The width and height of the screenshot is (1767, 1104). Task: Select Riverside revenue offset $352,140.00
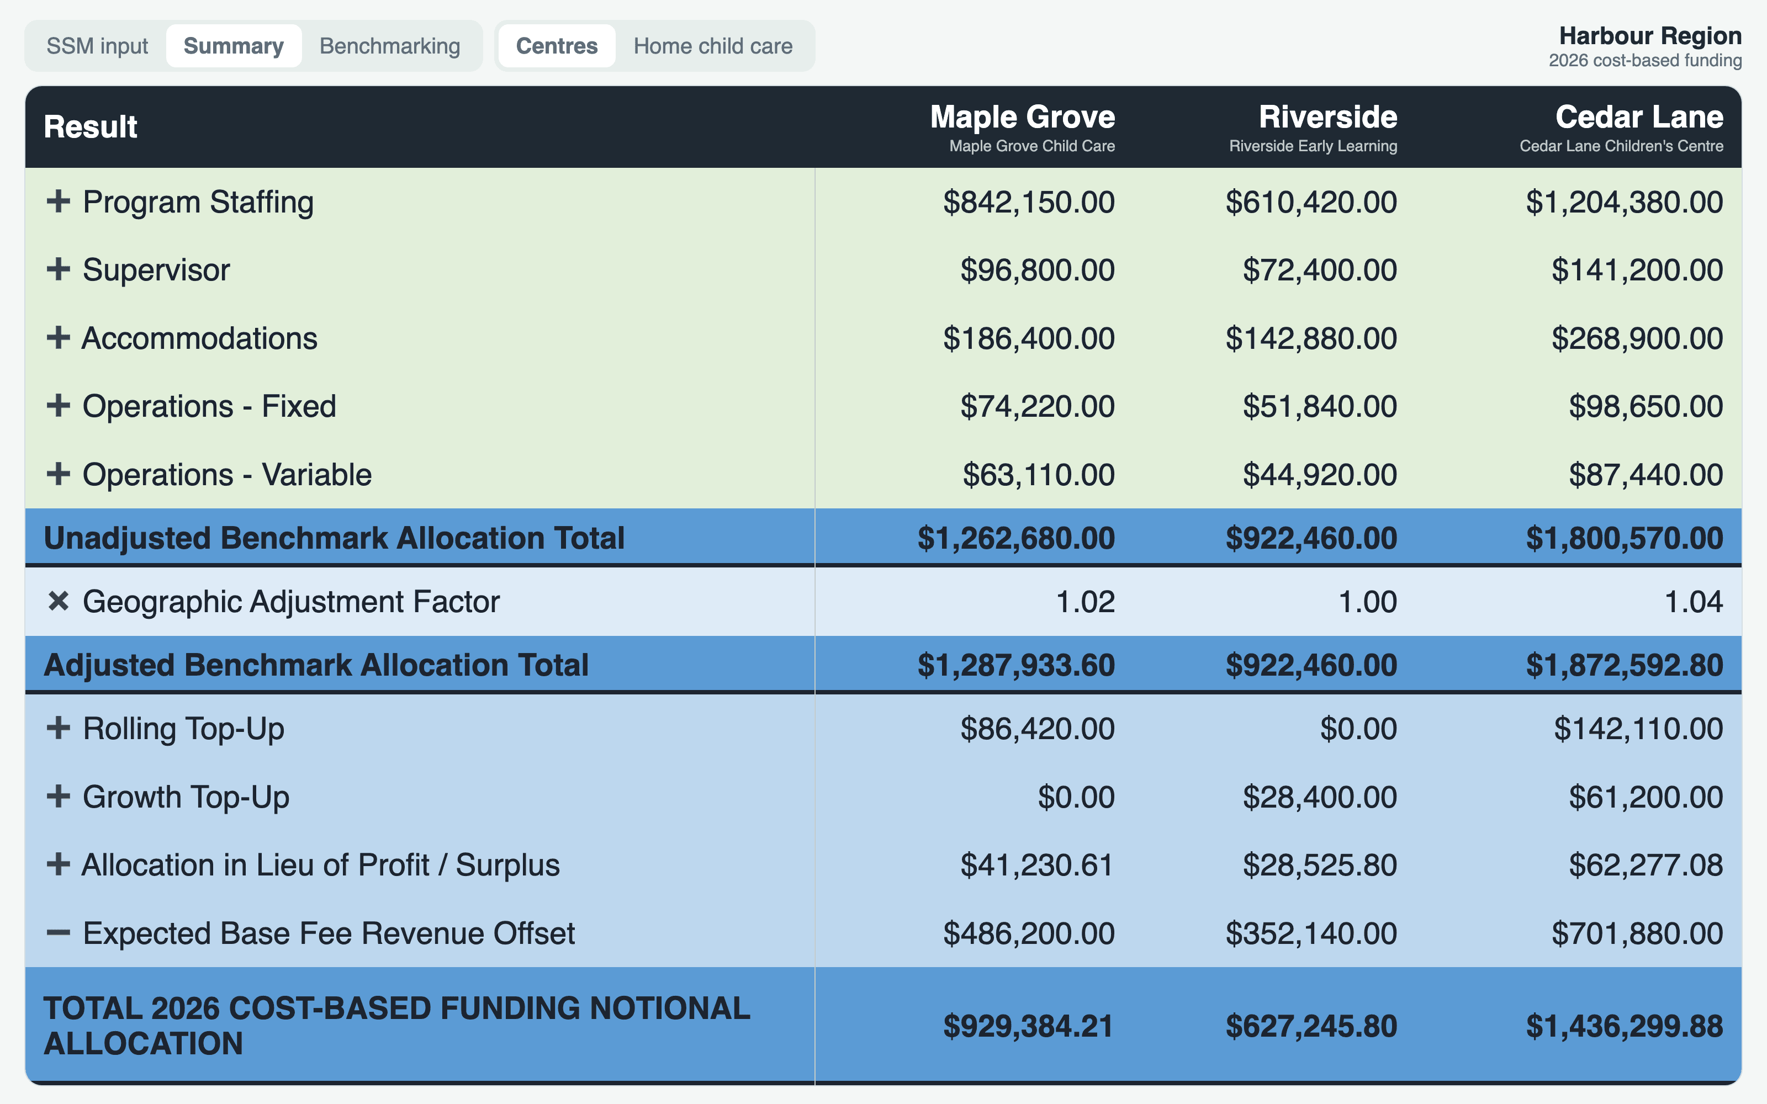pyautogui.click(x=1311, y=934)
